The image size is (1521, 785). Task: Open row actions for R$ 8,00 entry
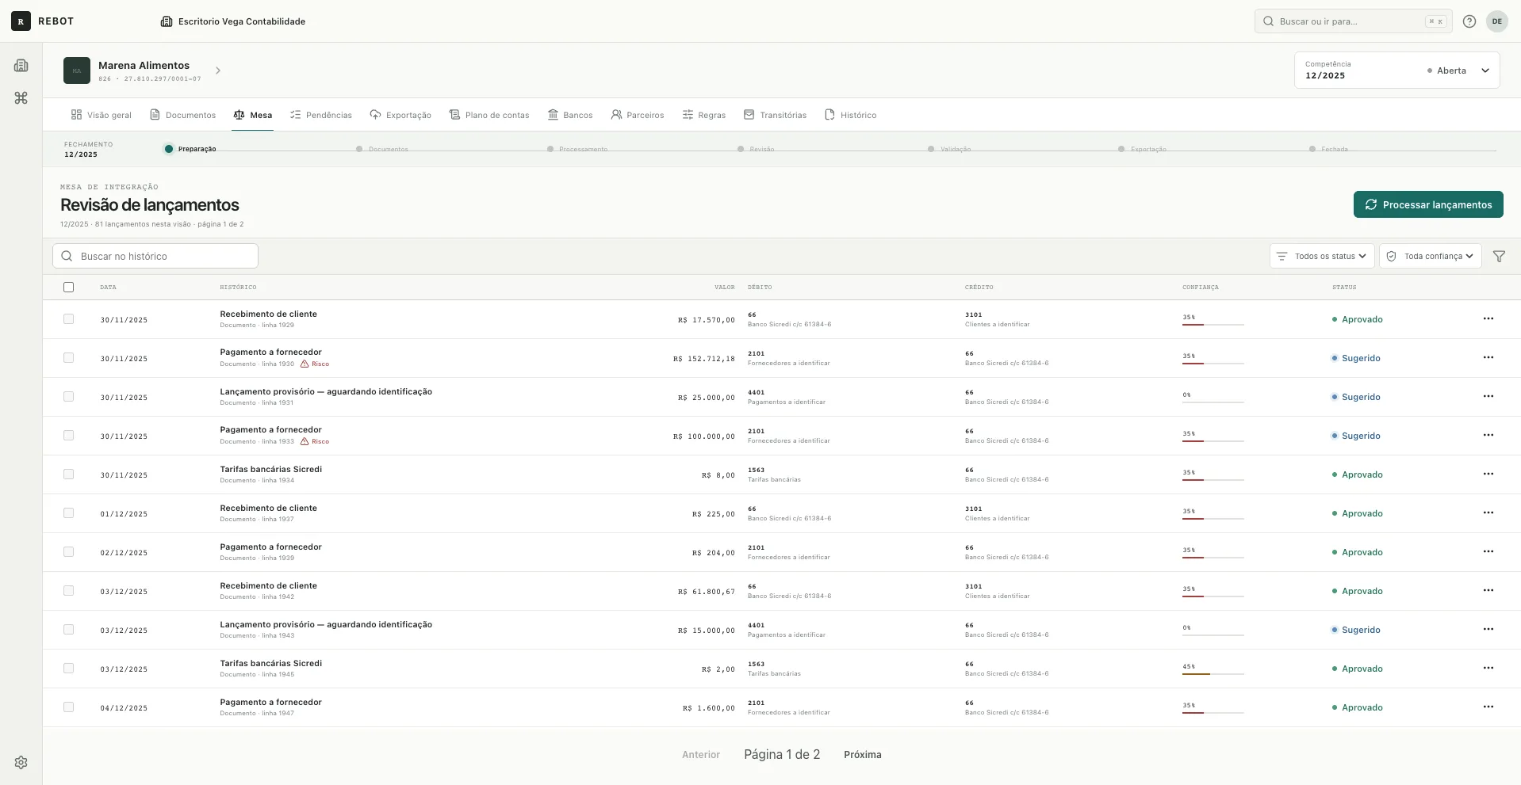(1488, 474)
